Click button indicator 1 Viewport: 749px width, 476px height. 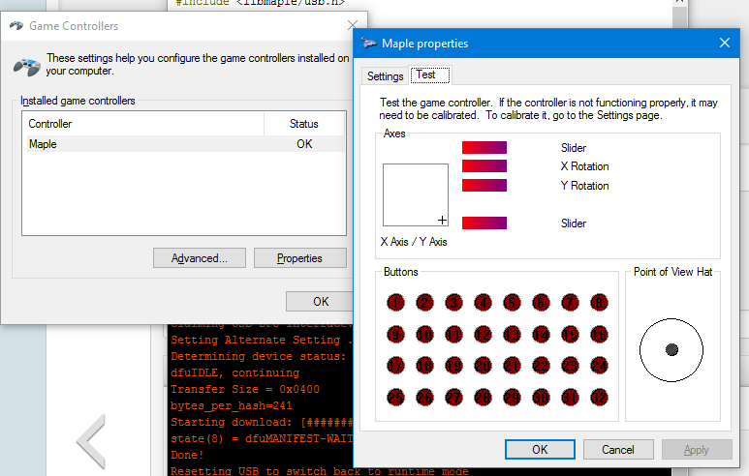tap(395, 303)
